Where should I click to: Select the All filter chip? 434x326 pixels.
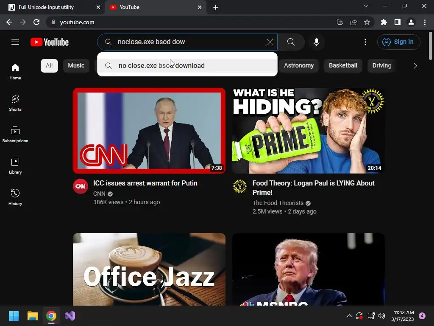coord(49,66)
